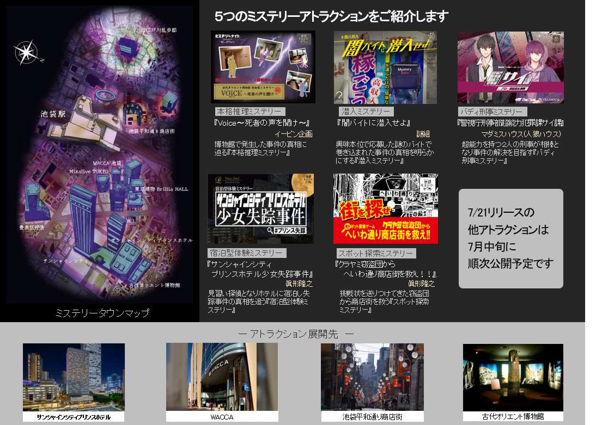
Task: Click the gray 7/21リリース announcement box
Action: point(510,238)
